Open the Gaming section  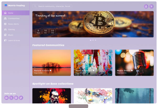pyautogui.click(x=15, y=30)
